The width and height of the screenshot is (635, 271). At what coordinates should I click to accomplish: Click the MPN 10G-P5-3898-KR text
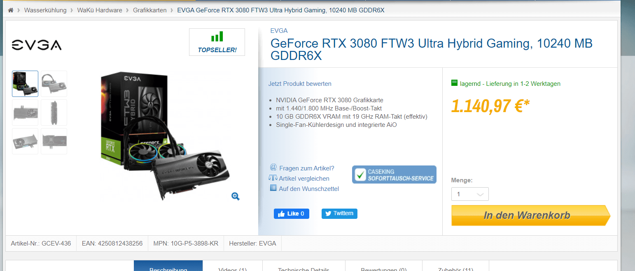[185, 243]
